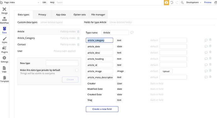Select the Data section icon

[4, 29]
